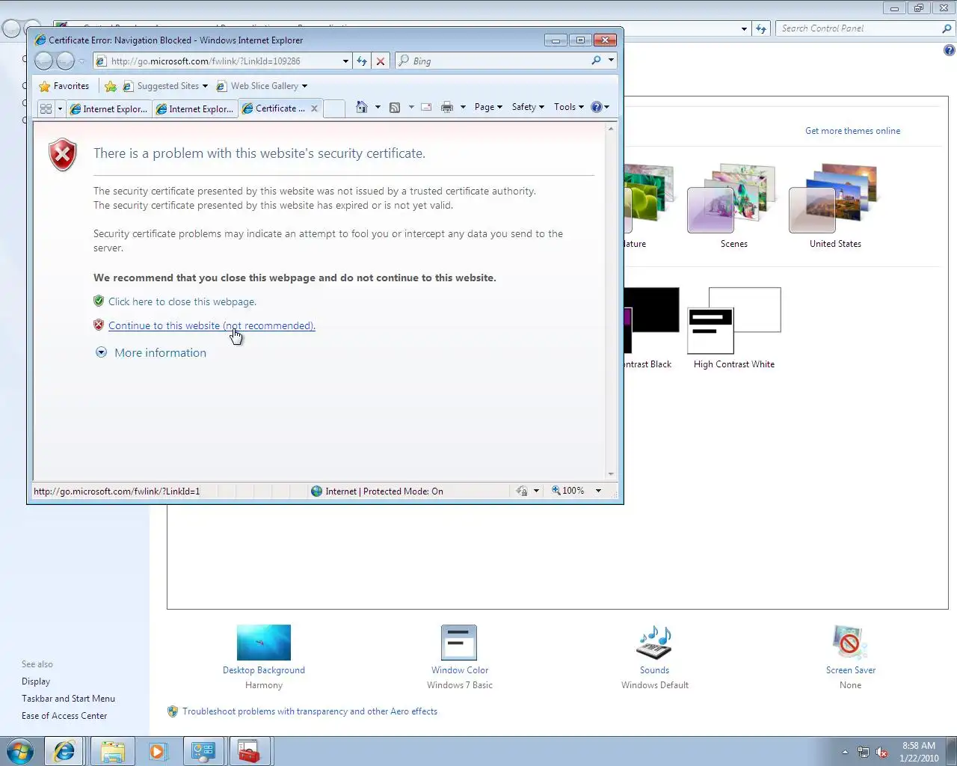
Task: Click the blue Help question mark icon
Action: click(596, 107)
